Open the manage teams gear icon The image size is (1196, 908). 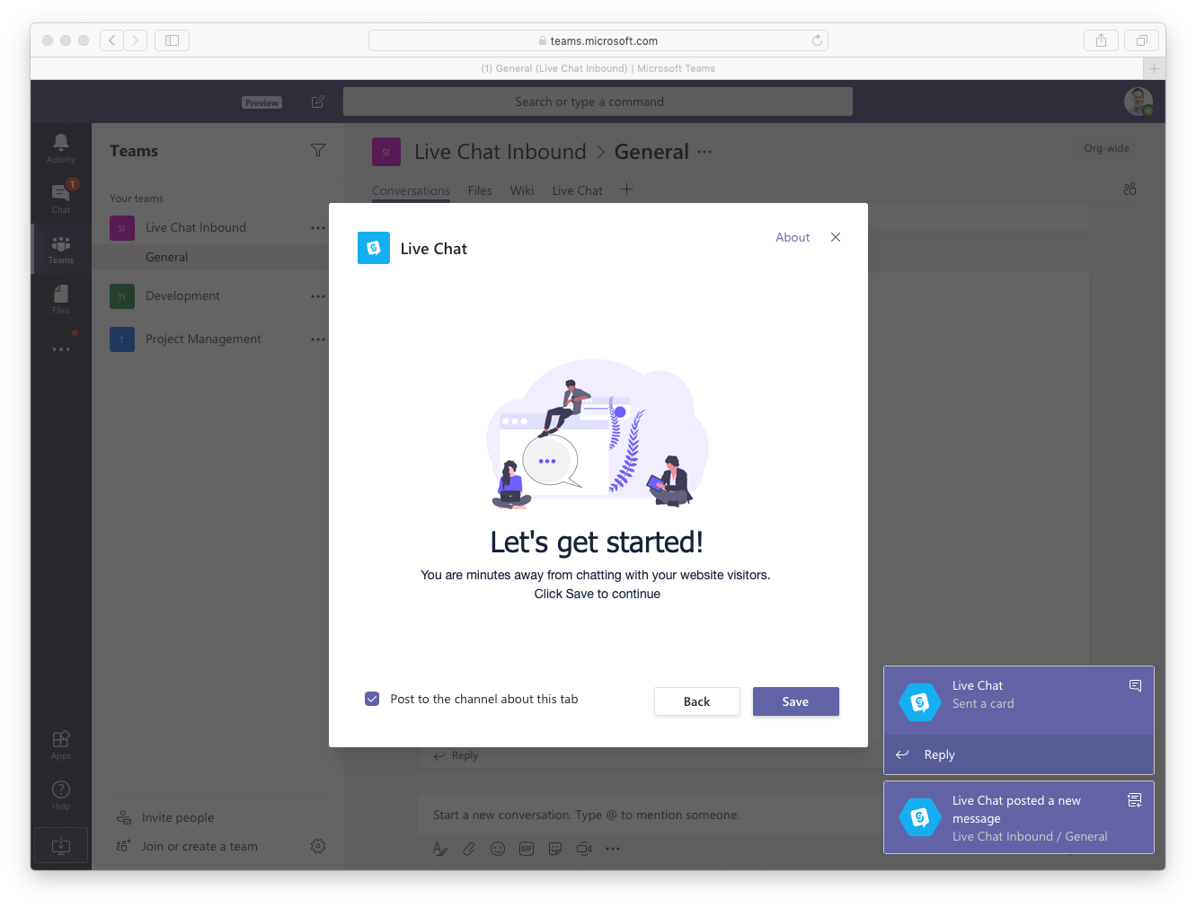(x=318, y=846)
